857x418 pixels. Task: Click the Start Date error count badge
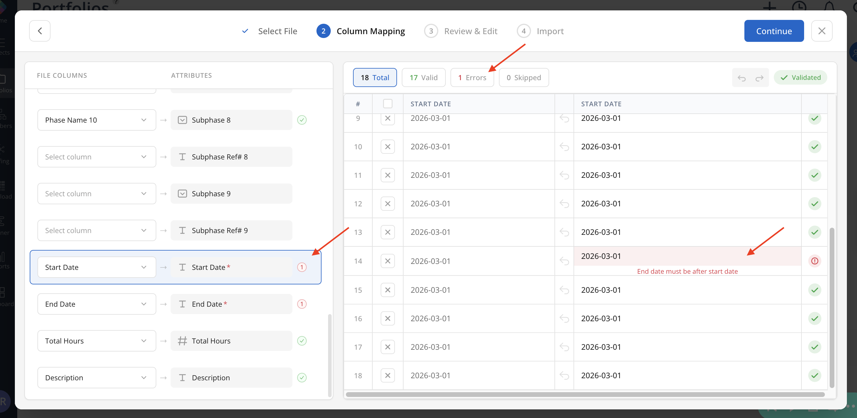[x=301, y=267]
